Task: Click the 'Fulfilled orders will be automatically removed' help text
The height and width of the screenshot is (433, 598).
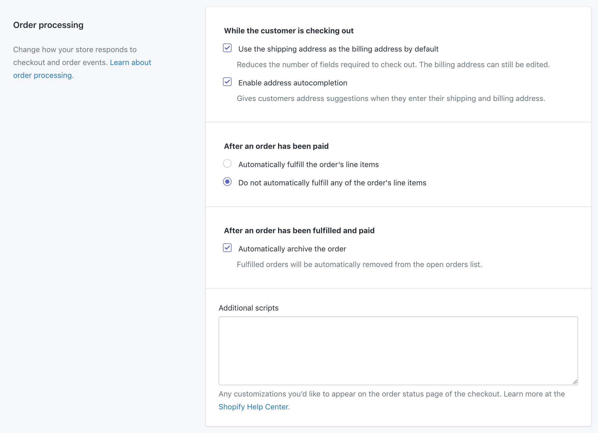Action: tap(359, 264)
